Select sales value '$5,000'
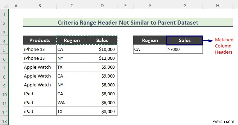This screenshot has height=125, width=238. [x=102, y=67]
